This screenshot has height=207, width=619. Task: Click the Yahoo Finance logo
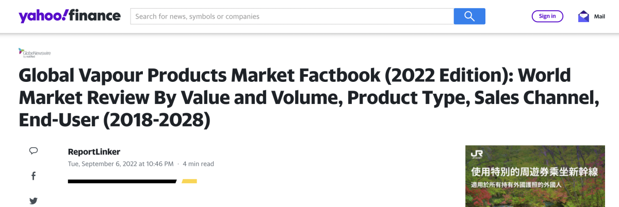click(x=70, y=16)
